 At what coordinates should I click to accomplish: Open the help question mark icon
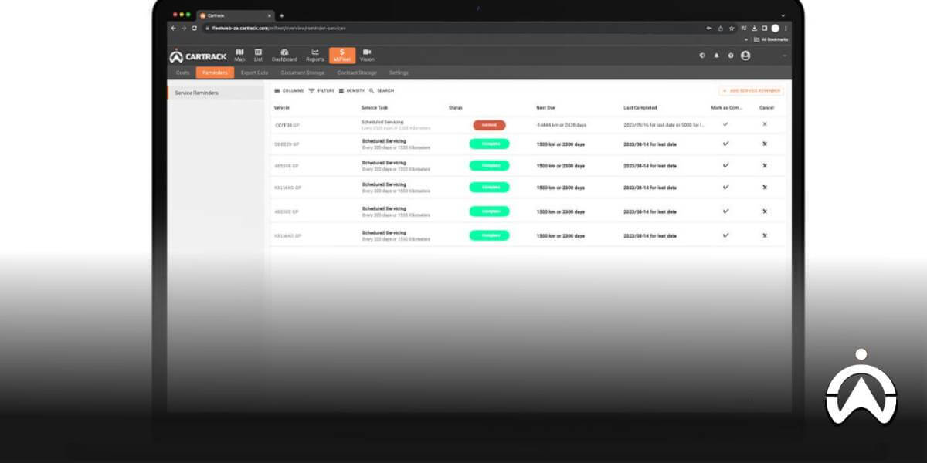pos(730,56)
